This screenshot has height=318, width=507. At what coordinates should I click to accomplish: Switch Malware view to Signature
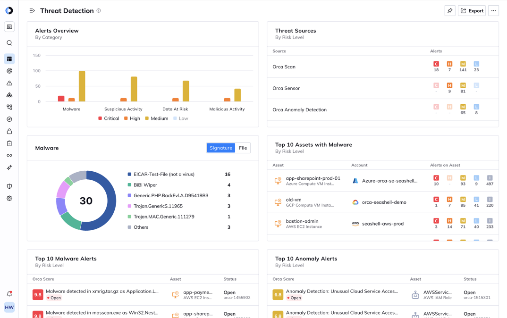coord(221,148)
